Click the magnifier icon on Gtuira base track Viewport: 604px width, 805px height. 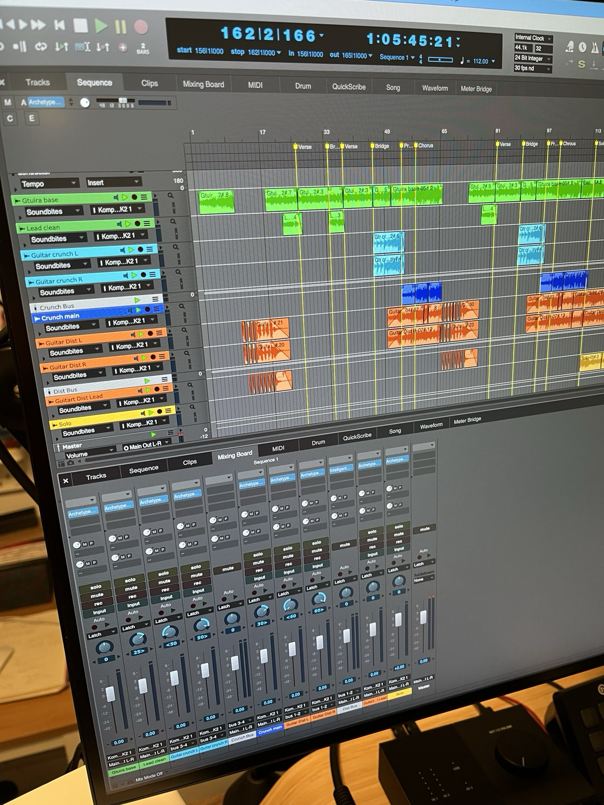click(x=170, y=195)
